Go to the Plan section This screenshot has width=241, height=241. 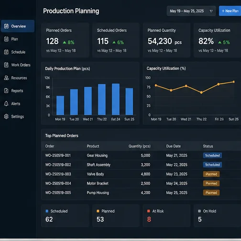(14, 39)
